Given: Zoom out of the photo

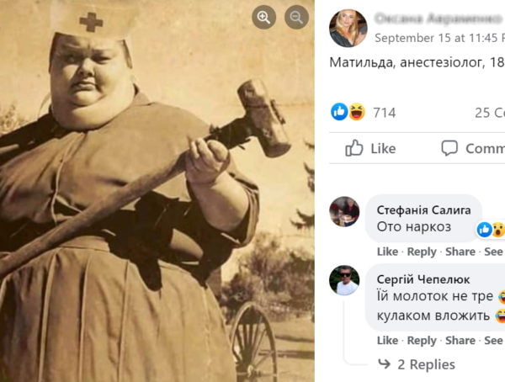Looking at the screenshot, I should pyautogui.click(x=296, y=18).
